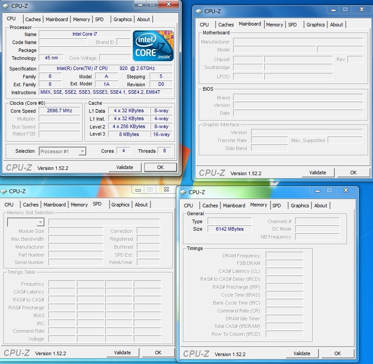Minimize the Motherboard CPU-Z window
This screenshot has width=373, height=364.
pyautogui.click(x=333, y=10)
